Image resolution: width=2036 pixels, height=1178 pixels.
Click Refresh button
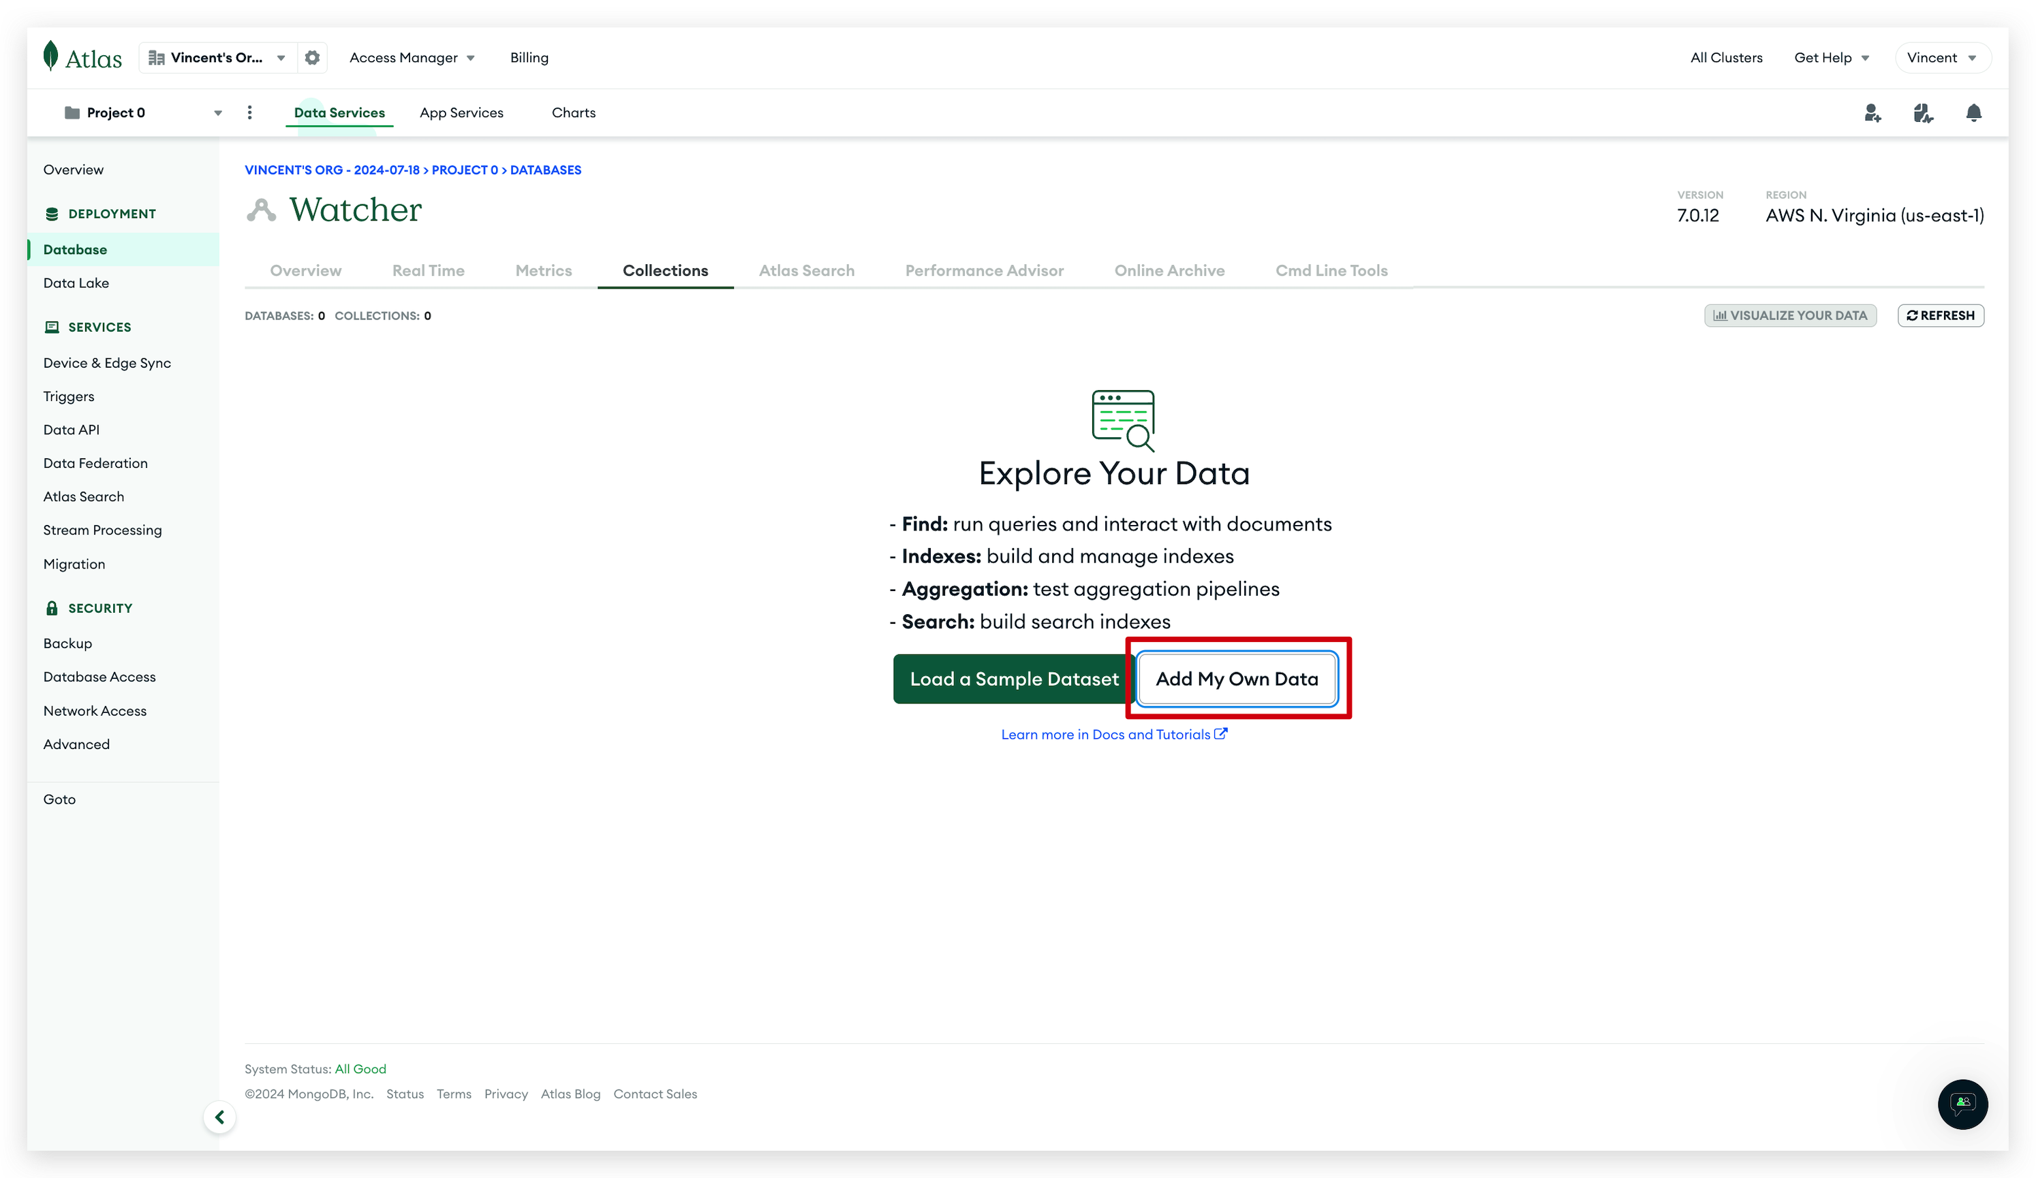(x=1940, y=315)
